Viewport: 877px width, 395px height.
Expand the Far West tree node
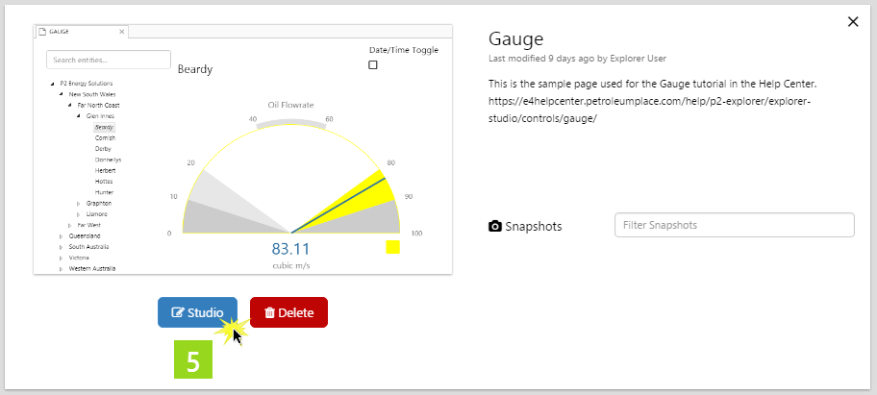(69, 225)
